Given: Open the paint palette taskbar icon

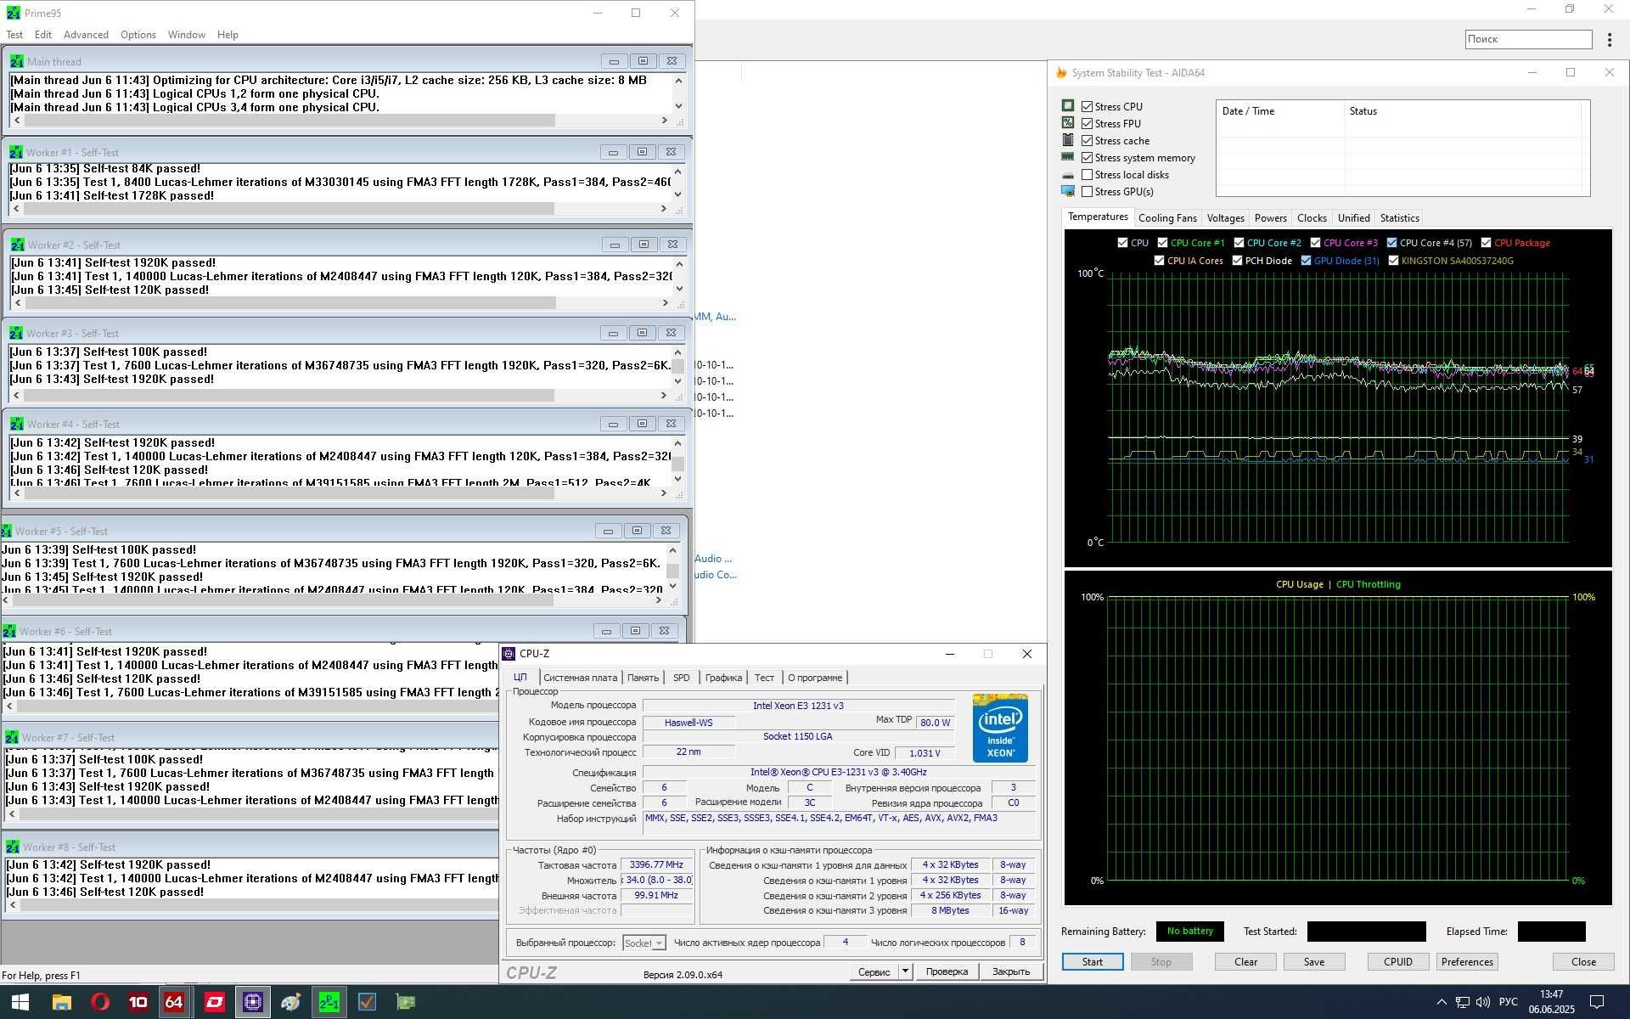Looking at the screenshot, I should 290,1002.
